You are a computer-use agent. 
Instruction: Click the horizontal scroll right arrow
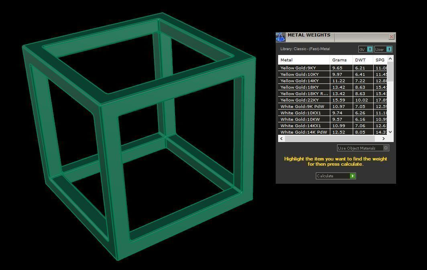383,138
